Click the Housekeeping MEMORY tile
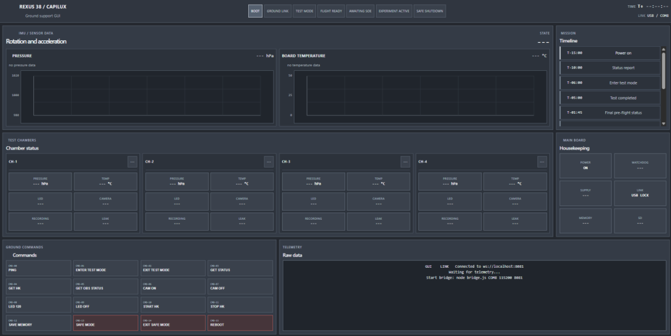The image size is (671, 336). (x=586, y=221)
